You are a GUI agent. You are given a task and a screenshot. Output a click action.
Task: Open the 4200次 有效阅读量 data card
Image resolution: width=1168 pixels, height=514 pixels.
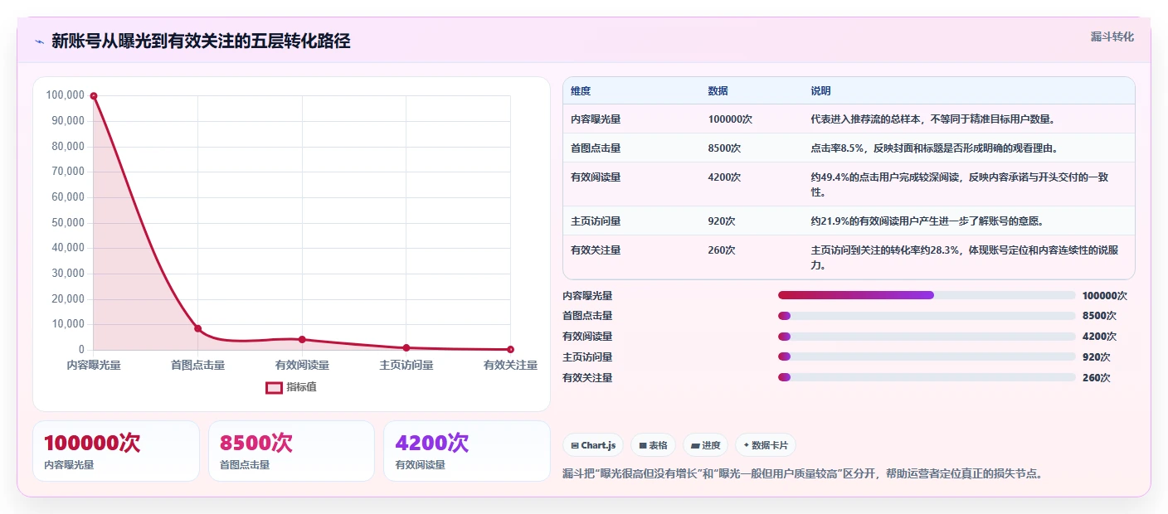point(467,451)
